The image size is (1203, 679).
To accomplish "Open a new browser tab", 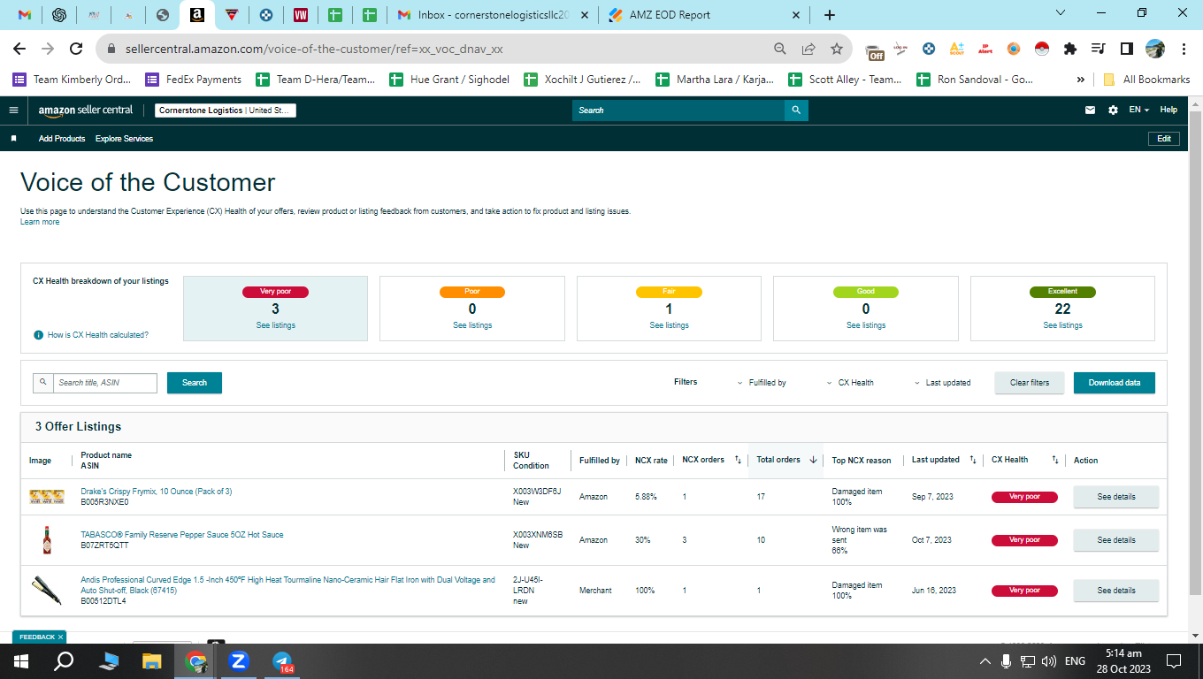I will pos(829,15).
